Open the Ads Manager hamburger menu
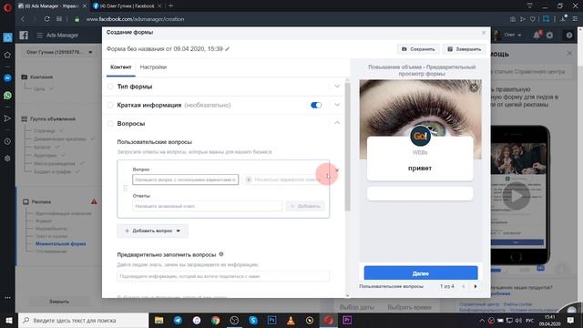The height and width of the screenshot is (328, 583). pos(39,35)
